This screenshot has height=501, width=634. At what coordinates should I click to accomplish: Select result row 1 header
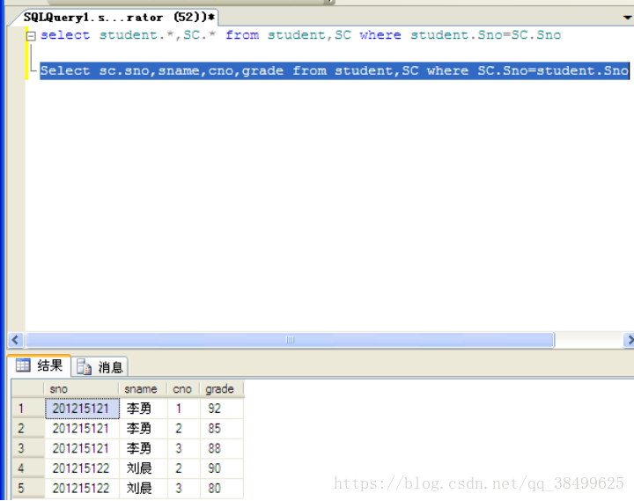pos(27,409)
